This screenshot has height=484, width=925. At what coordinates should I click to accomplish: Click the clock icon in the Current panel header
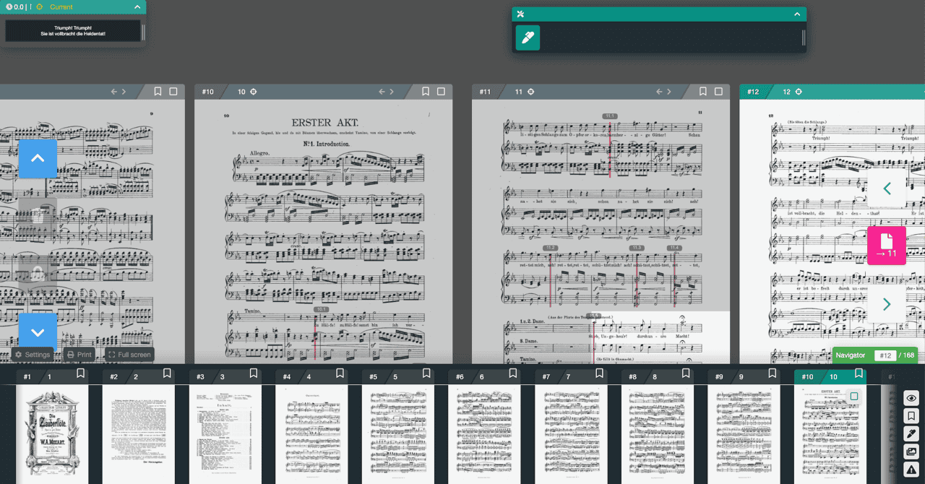(7, 7)
